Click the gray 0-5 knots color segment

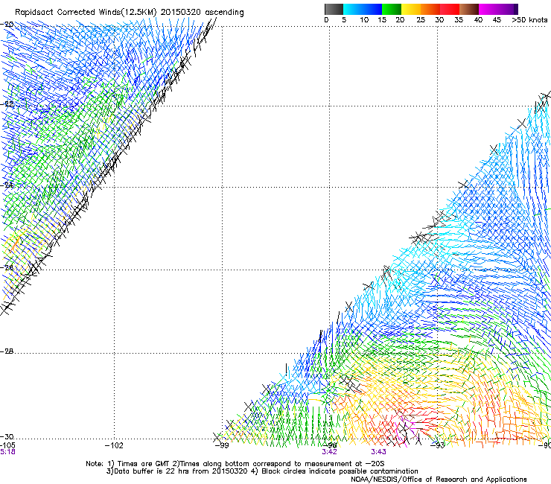[334, 9]
